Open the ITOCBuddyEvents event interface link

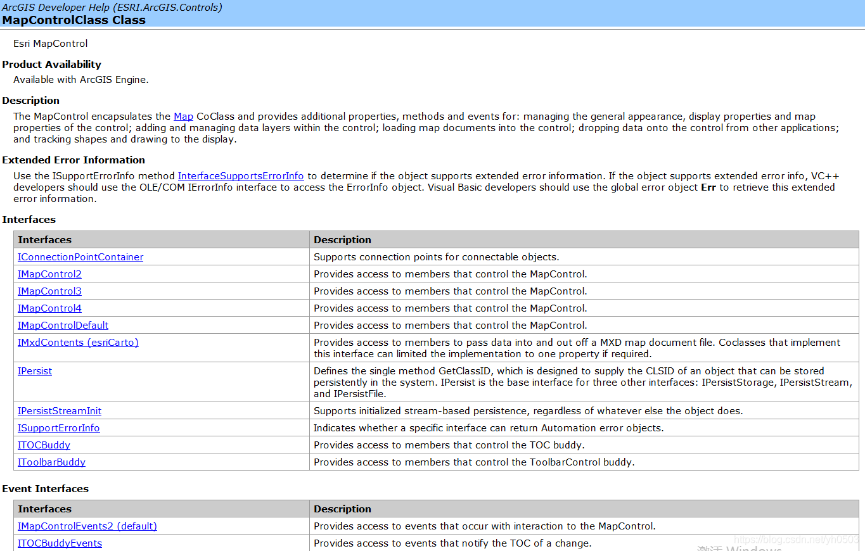60,543
